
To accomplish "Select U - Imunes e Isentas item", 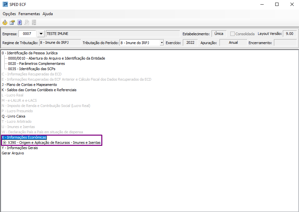I will (18, 127).
